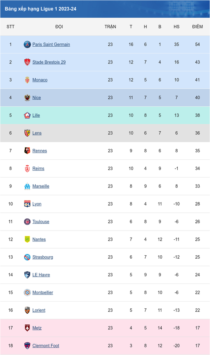Open the Strasbourg team link
Screen dimensions: 210x355
pyautogui.click(x=43, y=257)
